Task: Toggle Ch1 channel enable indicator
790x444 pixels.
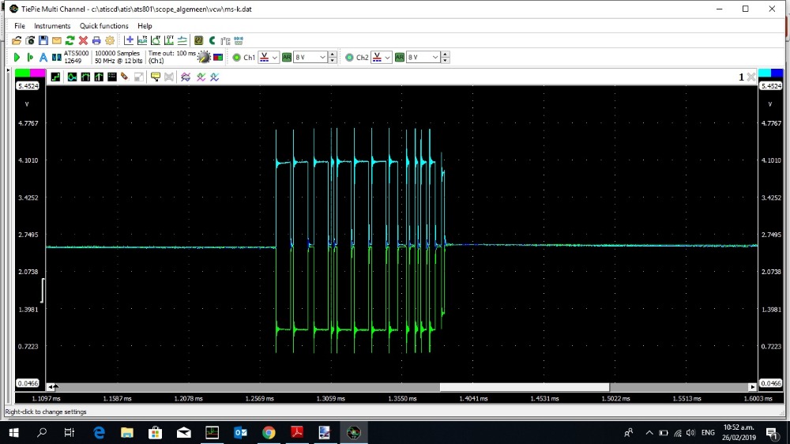Action: [x=236, y=58]
